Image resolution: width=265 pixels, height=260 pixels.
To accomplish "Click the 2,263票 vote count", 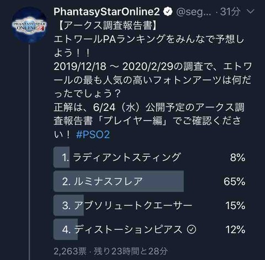I will (70, 251).
